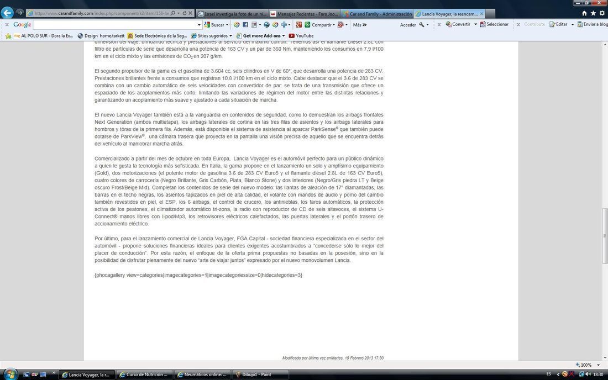Screen dimensions: 608x380
Task: Open the YouTube bookmark
Action: [x=301, y=36]
